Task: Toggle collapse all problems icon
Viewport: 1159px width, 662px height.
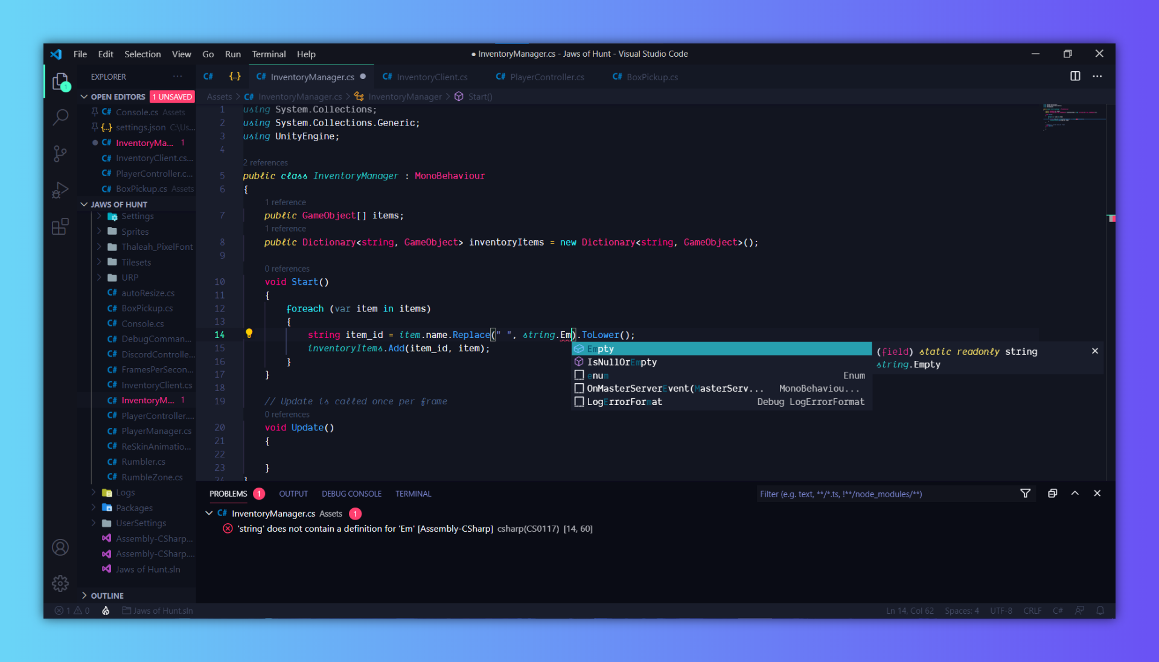Action: pyautogui.click(x=1052, y=494)
